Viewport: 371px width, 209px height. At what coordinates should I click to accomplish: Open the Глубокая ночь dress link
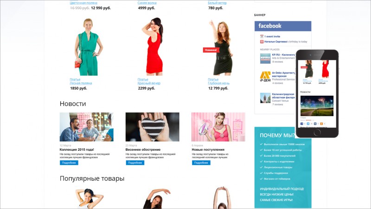coord(218,83)
